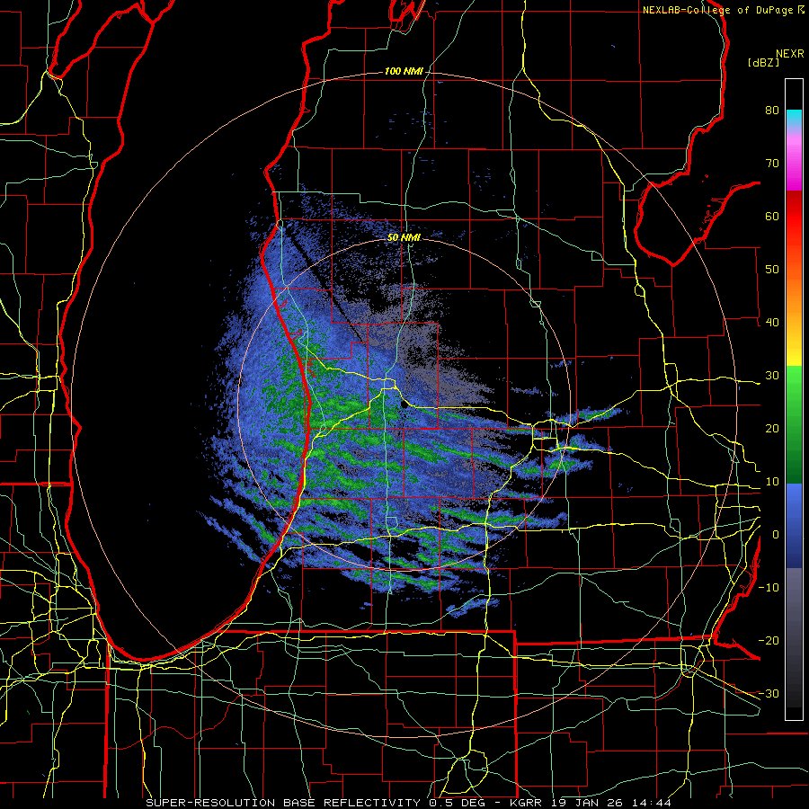Click the 0 dBZ scale value
The width and height of the screenshot is (809, 809).
(776, 535)
